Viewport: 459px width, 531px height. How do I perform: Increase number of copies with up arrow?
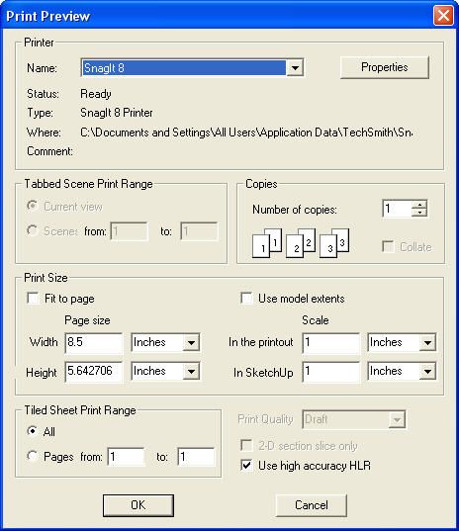419,205
